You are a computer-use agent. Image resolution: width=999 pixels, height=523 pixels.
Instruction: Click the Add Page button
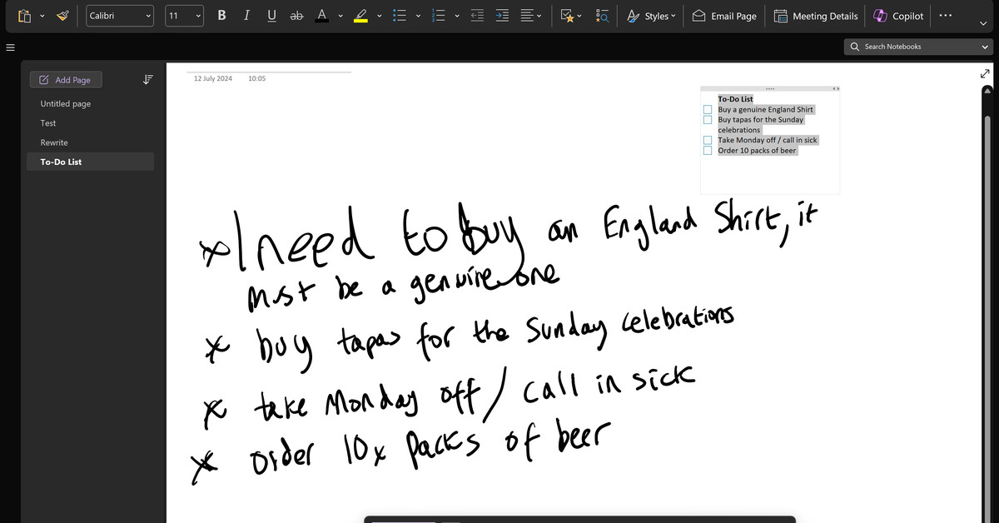(66, 80)
